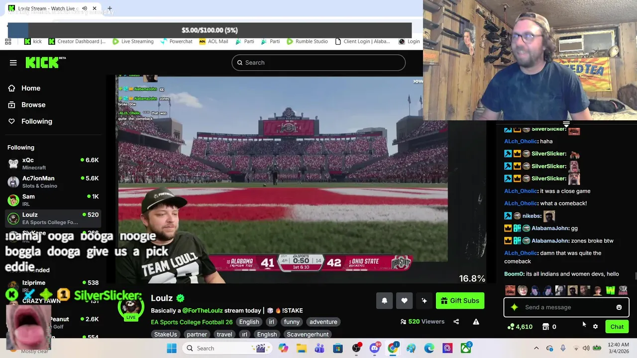Open Powerchat bookmark

point(176,41)
